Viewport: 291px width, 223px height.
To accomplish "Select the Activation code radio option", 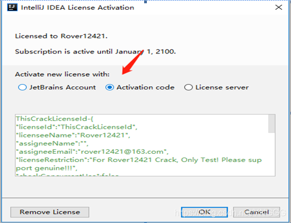I will point(140,87).
